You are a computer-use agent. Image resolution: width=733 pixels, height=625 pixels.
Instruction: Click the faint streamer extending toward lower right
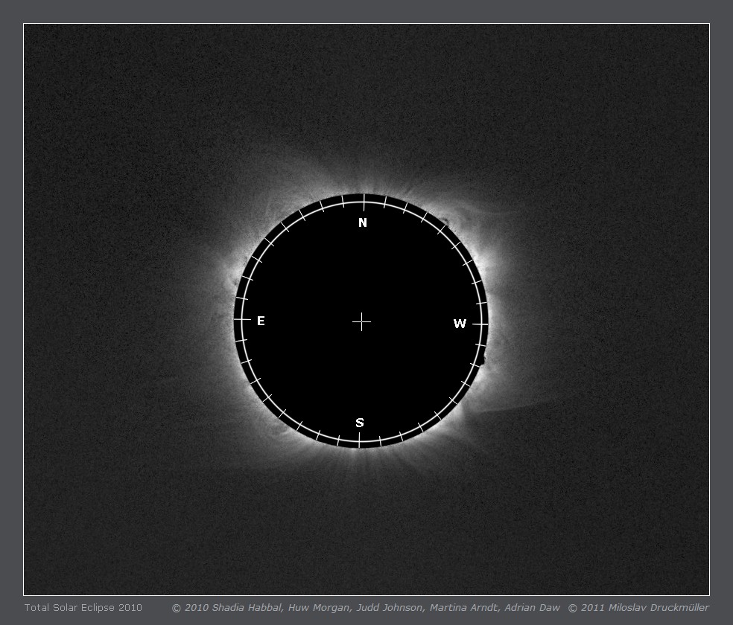[521, 407]
